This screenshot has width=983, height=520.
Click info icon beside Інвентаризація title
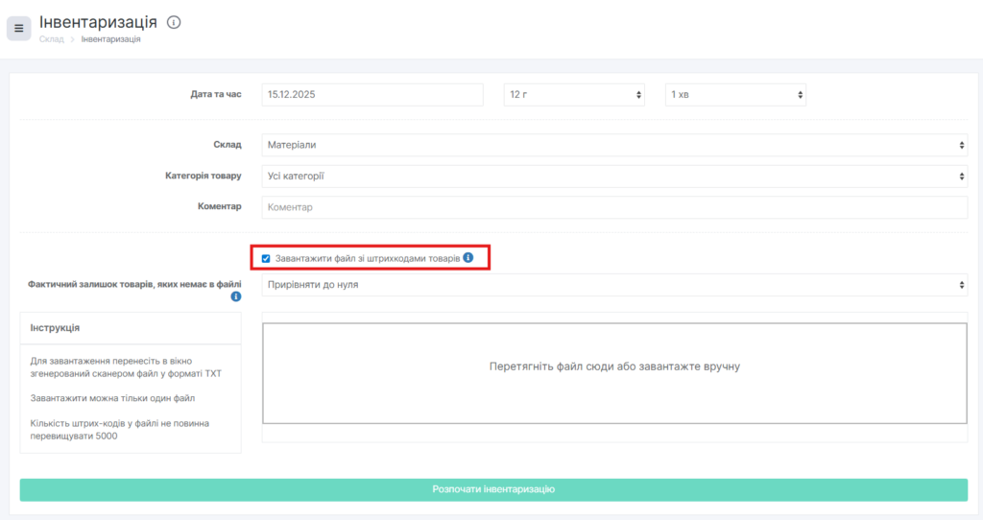tap(174, 22)
